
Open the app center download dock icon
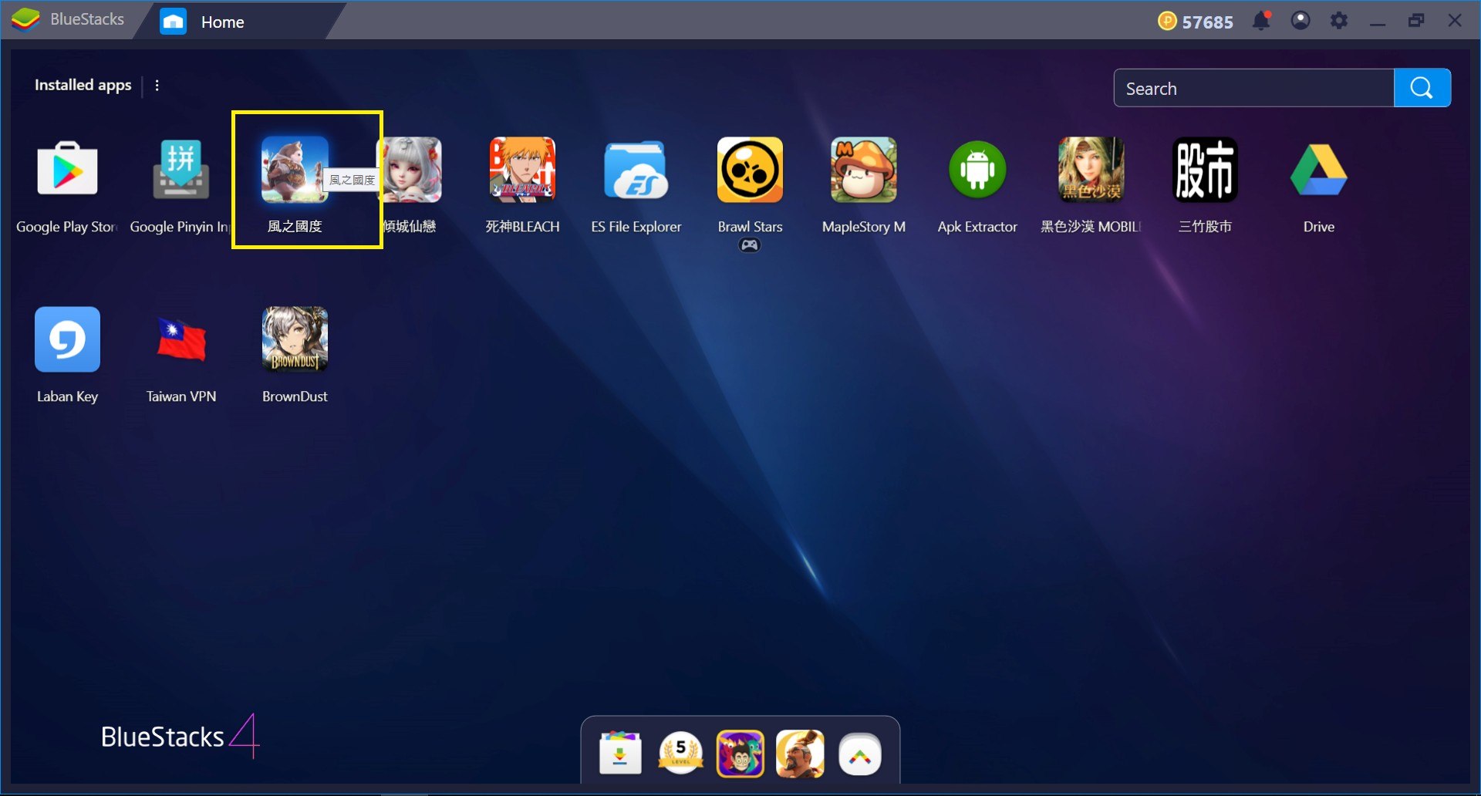tap(620, 754)
